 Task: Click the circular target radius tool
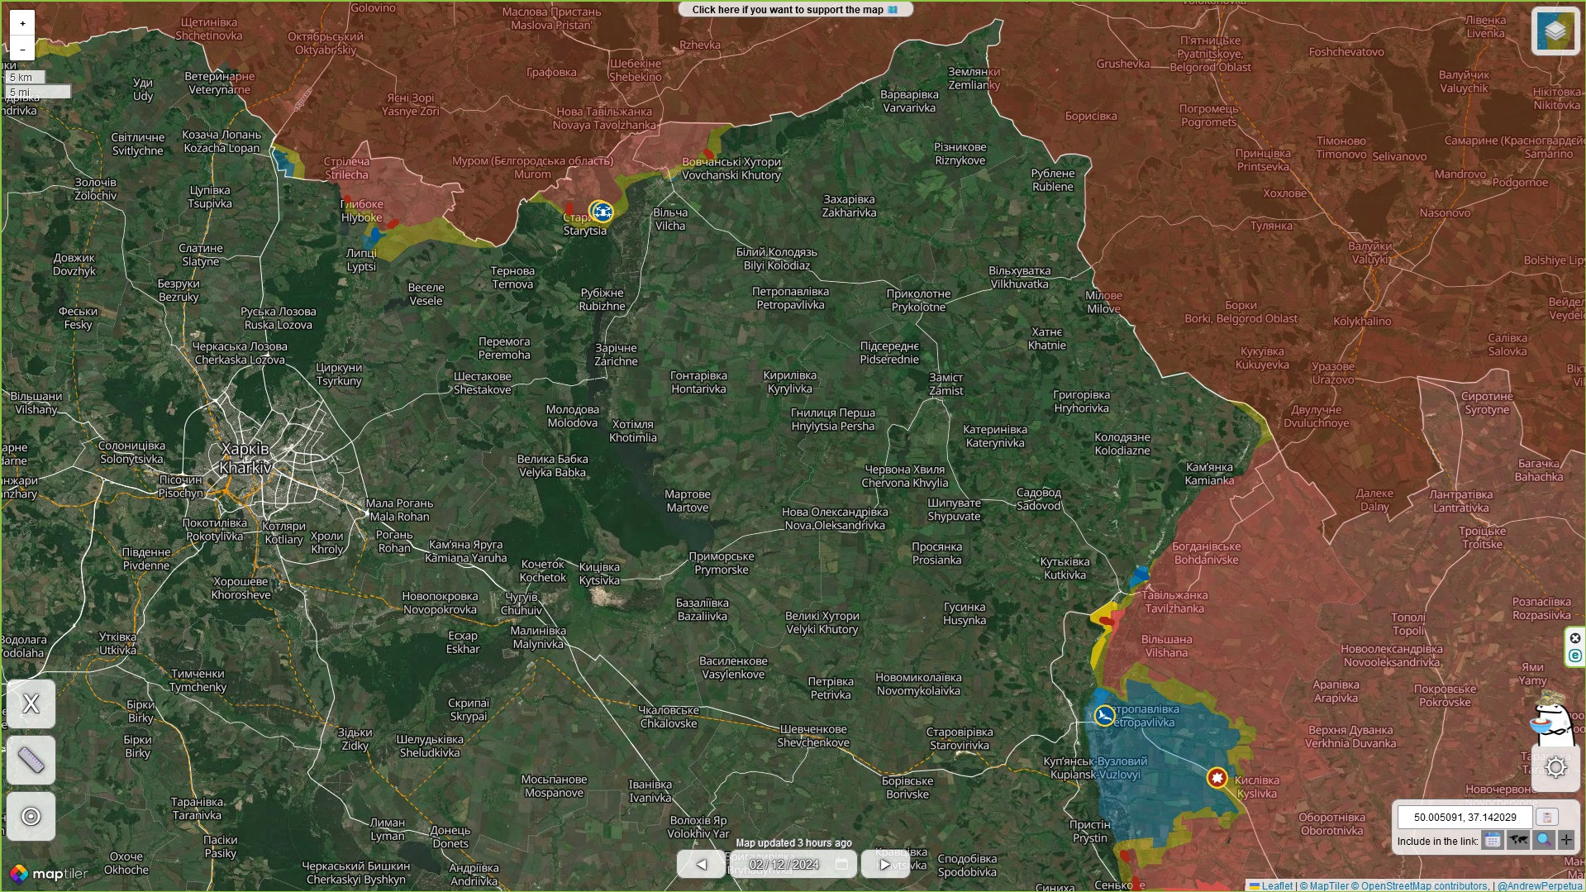coord(31,817)
